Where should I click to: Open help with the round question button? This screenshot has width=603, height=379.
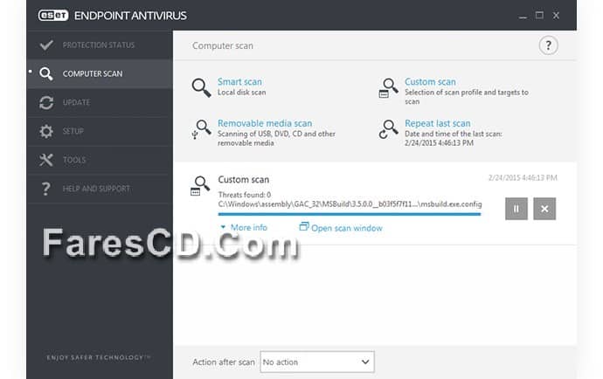point(548,45)
